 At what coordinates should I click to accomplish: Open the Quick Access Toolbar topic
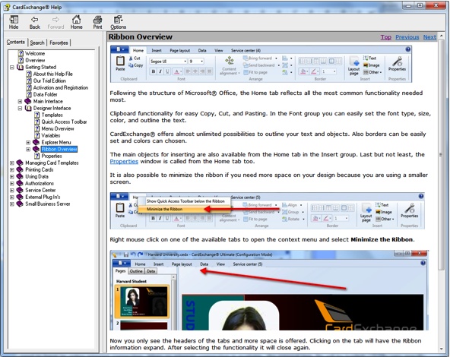tap(64, 122)
